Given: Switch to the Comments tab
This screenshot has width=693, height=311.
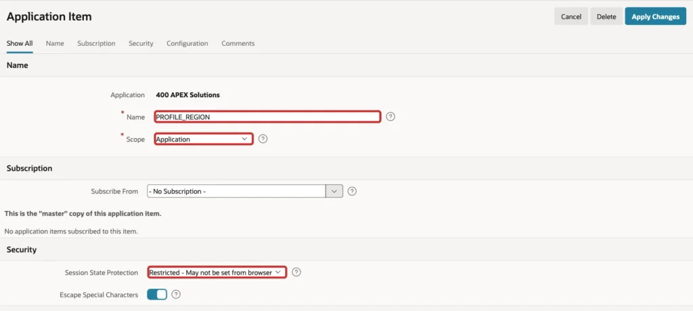Looking at the screenshot, I should (x=238, y=44).
